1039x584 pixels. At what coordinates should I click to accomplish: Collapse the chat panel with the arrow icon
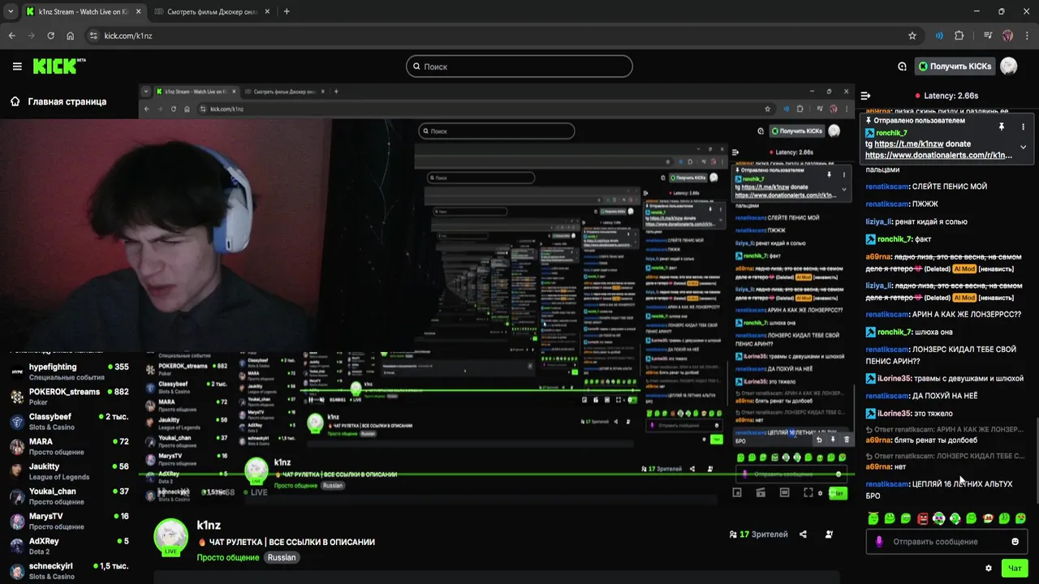tap(866, 96)
